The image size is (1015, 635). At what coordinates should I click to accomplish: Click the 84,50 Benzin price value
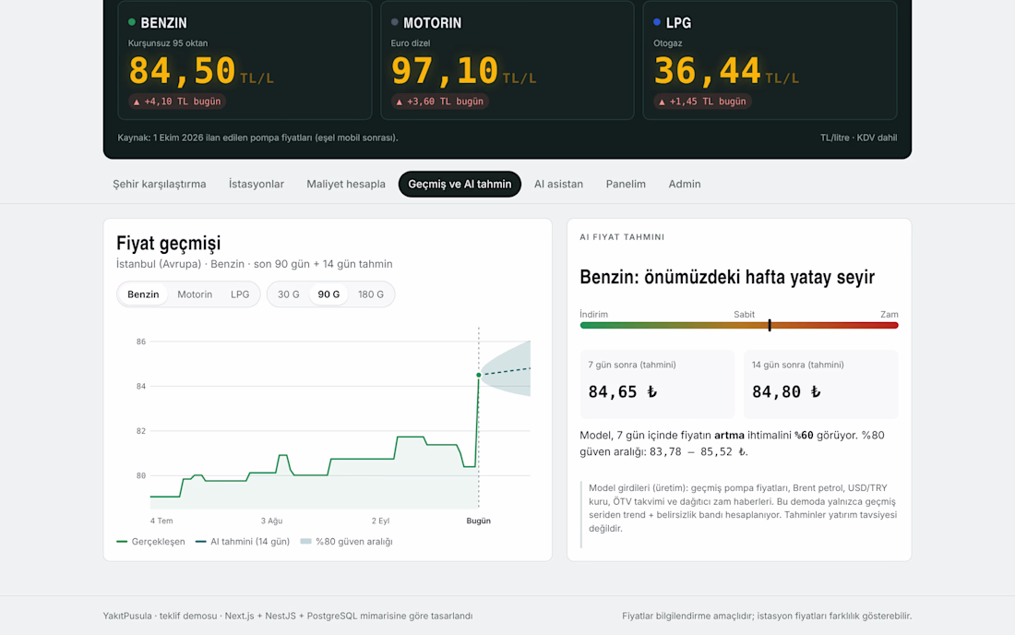[182, 70]
